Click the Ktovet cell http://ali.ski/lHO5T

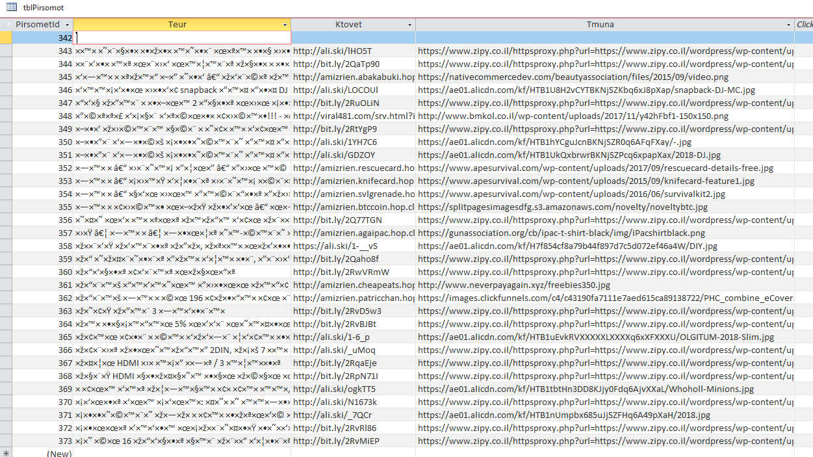[x=354, y=51]
